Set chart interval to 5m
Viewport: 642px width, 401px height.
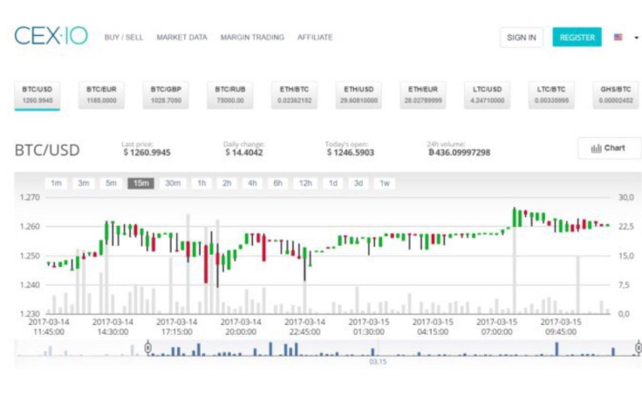pyautogui.click(x=111, y=183)
